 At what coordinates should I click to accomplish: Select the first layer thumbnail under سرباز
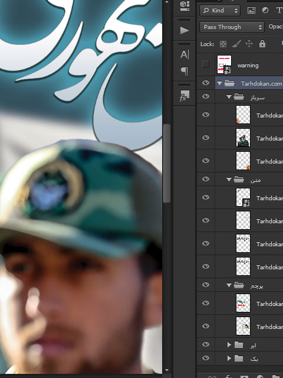pyautogui.click(x=243, y=115)
